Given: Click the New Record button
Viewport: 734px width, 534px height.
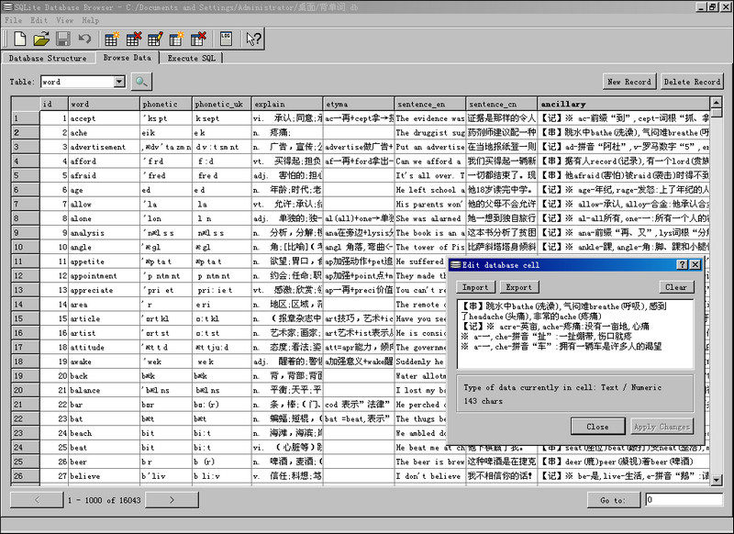Looking at the screenshot, I should [629, 82].
